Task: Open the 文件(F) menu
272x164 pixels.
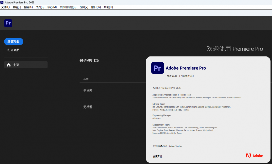Action: coord(5,7)
